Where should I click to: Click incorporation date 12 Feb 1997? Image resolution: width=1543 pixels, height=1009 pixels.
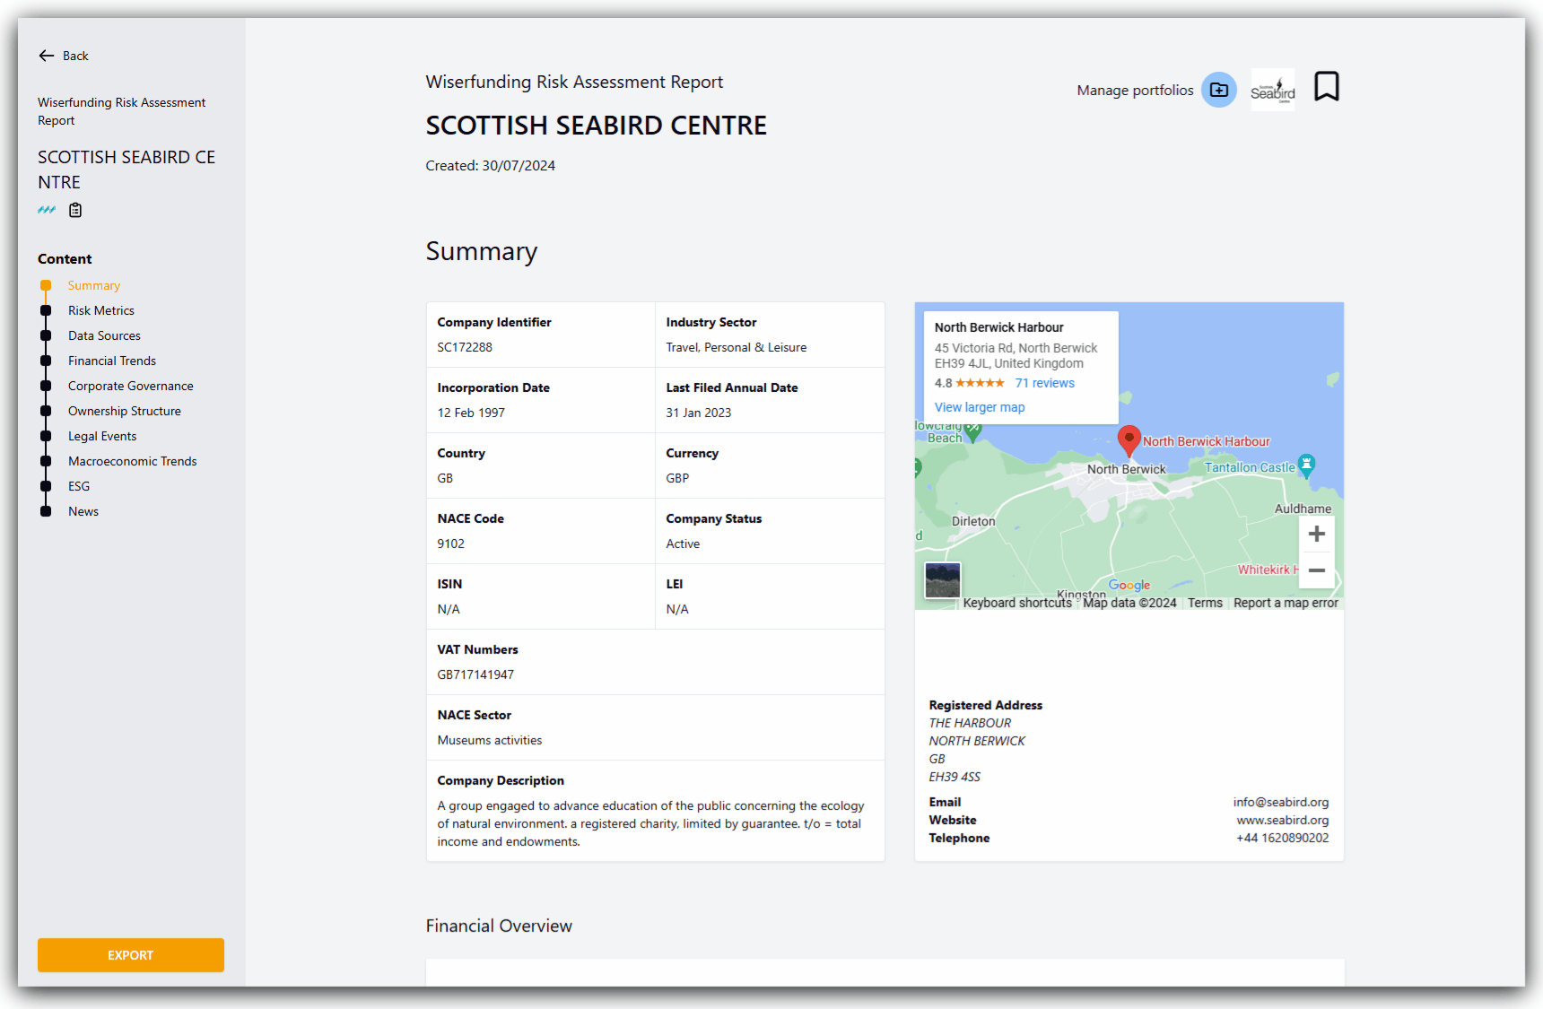point(471,413)
